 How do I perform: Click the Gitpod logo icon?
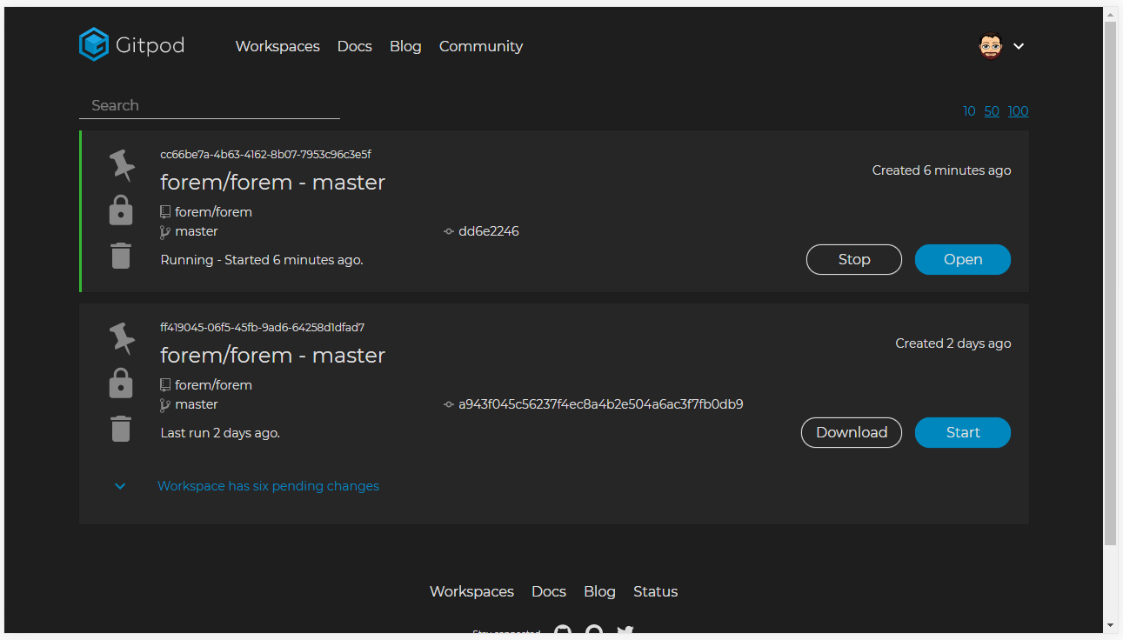(x=93, y=45)
